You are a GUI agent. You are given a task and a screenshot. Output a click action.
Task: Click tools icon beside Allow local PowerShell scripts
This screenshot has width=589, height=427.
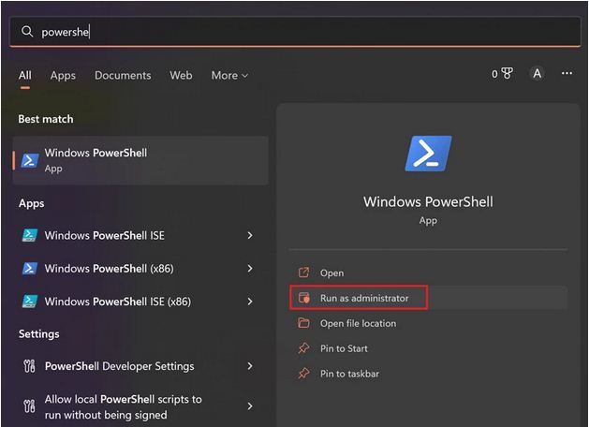(29, 406)
